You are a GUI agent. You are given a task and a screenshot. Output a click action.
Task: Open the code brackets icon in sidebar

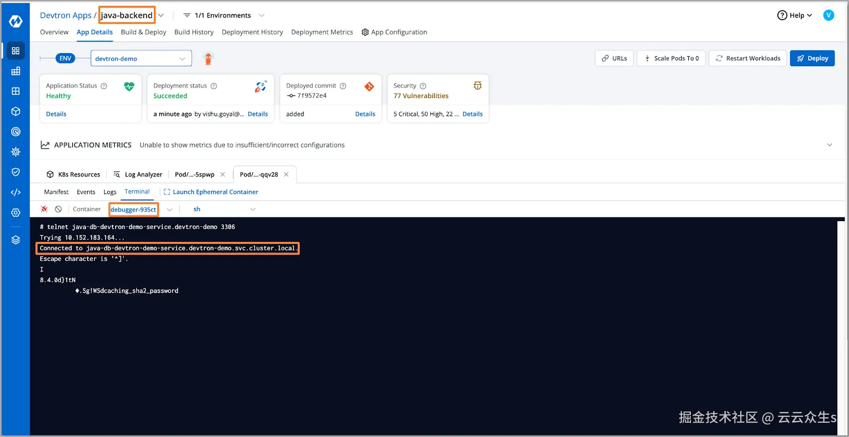[15, 192]
